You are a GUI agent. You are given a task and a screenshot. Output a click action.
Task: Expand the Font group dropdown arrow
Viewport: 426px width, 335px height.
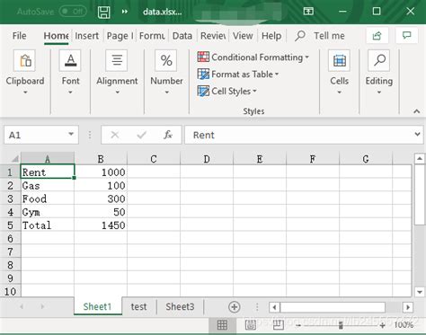70,93
